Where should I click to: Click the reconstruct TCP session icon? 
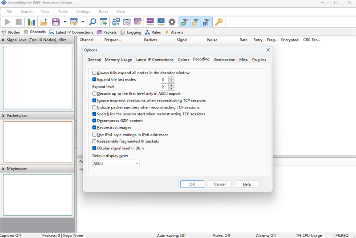click(x=116, y=22)
